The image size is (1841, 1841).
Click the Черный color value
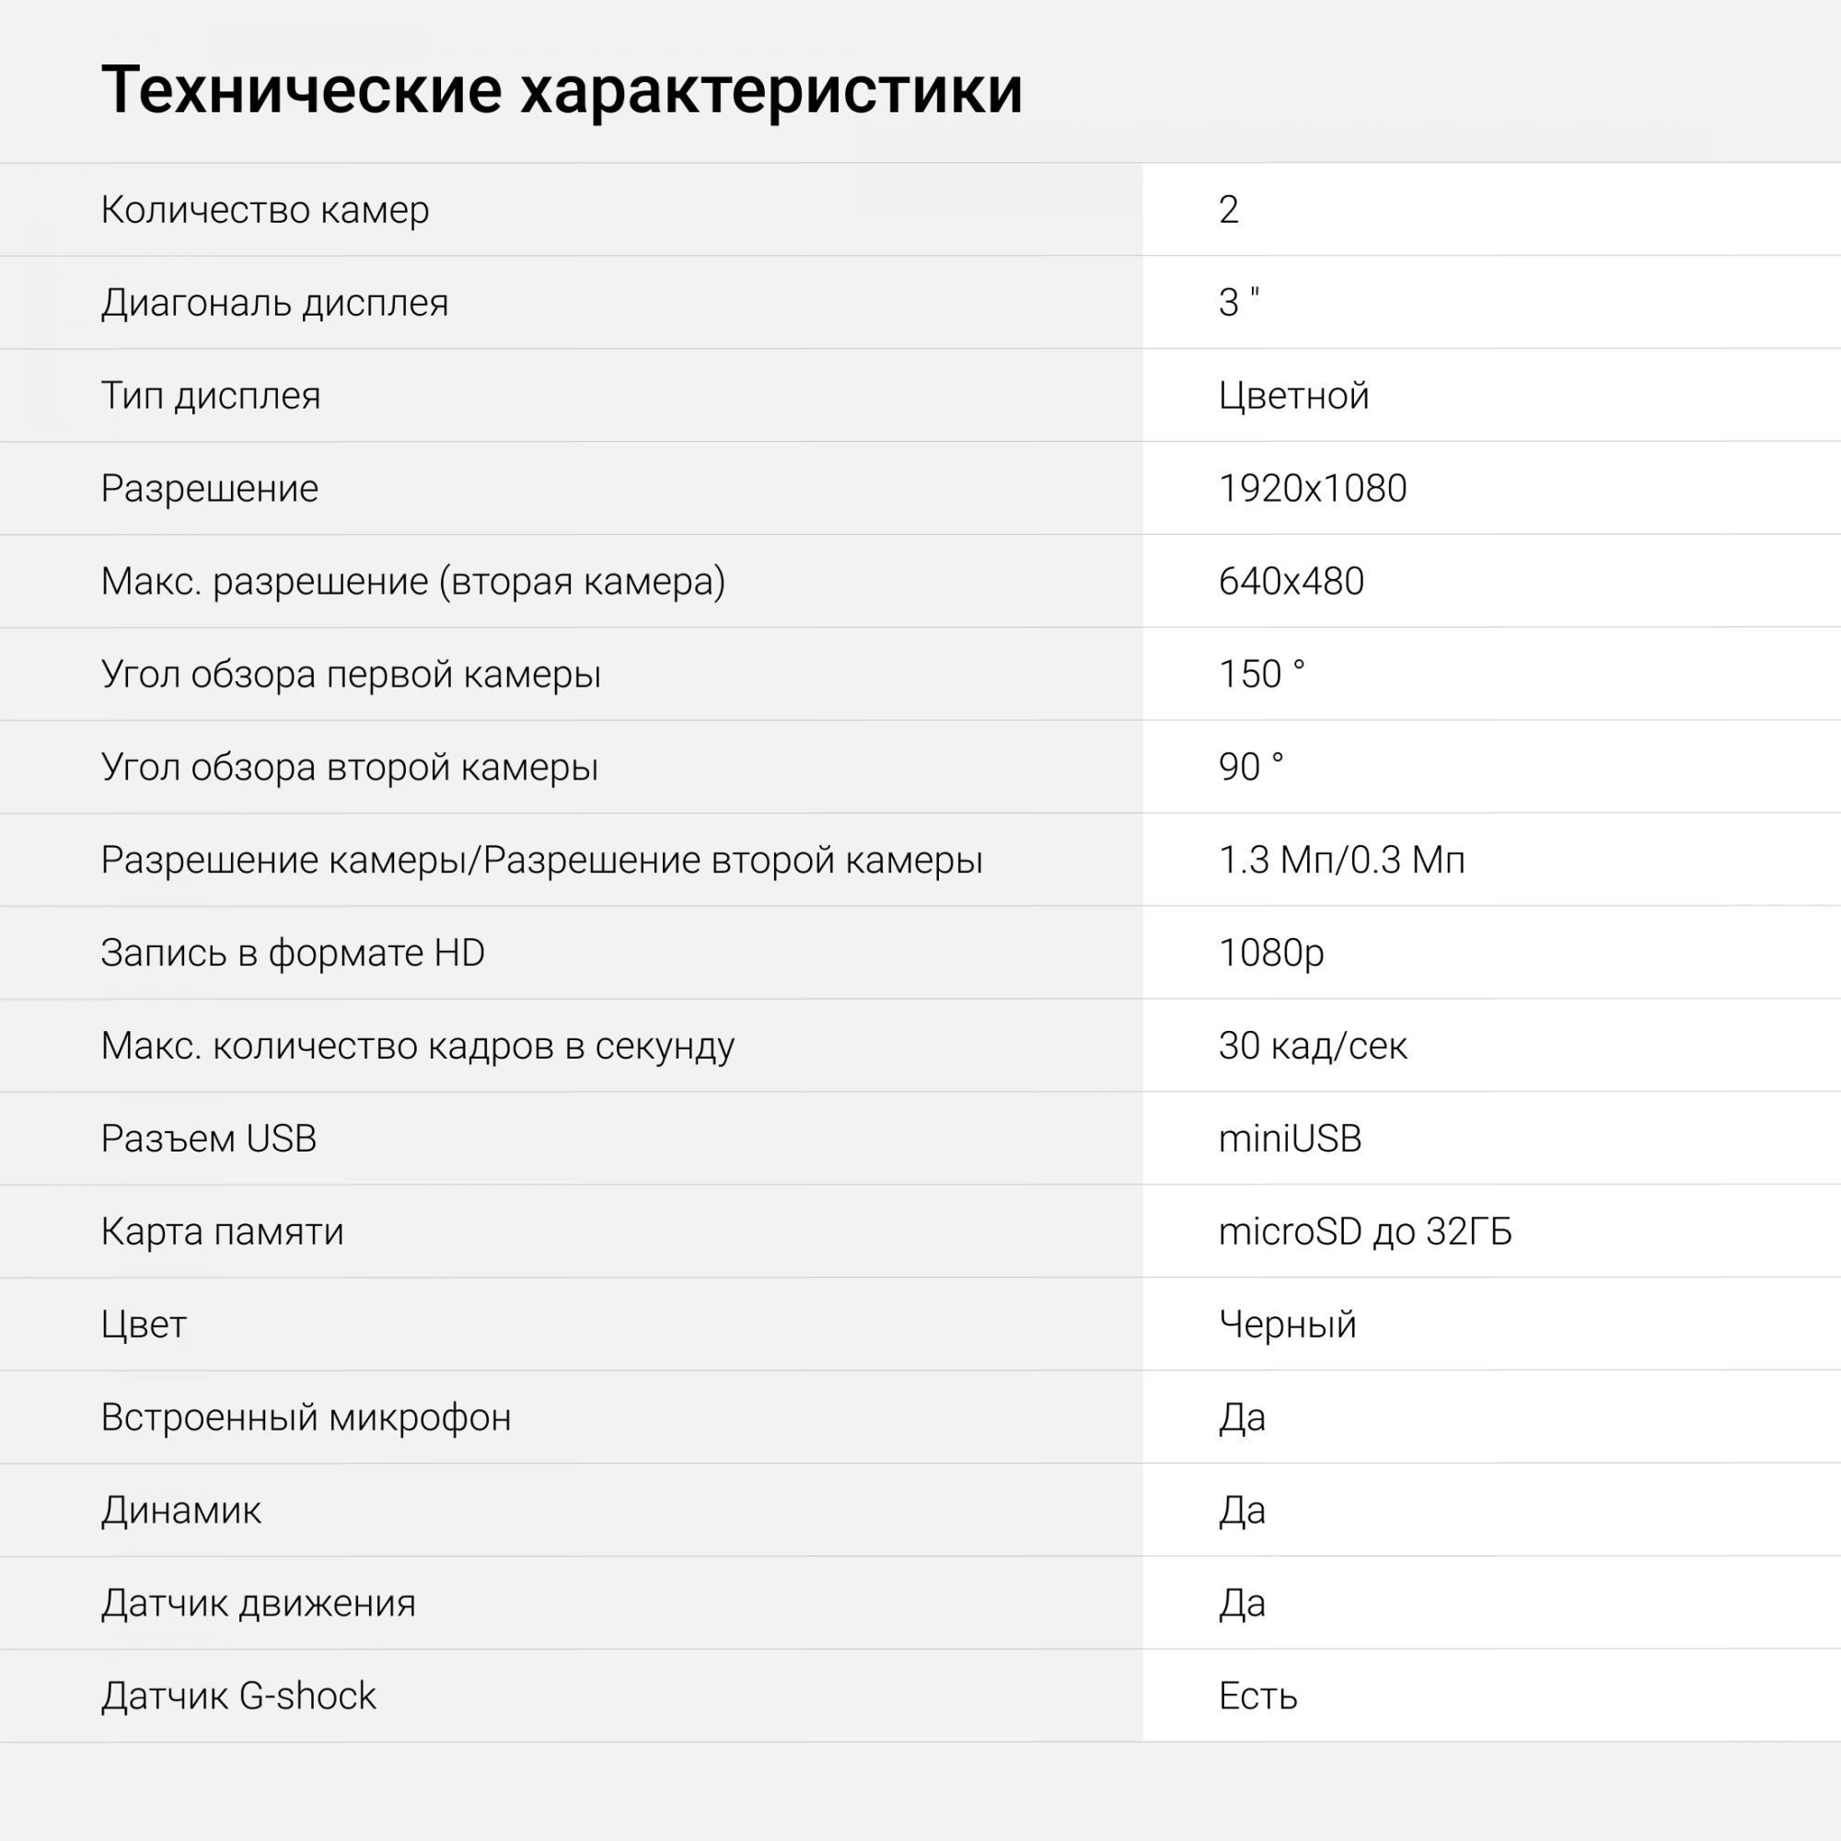click(1288, 1325)
